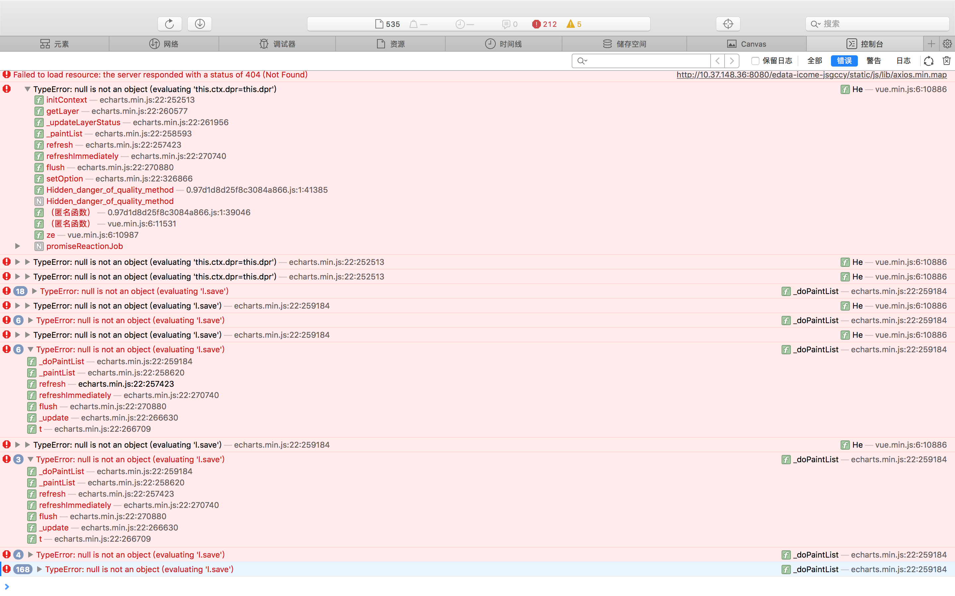Open the axios.min.map resource link

811,74
